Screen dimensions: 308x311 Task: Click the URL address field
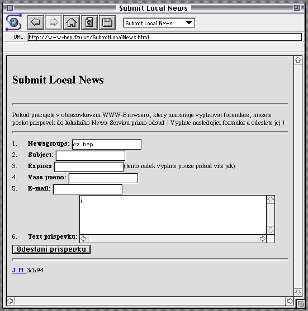coord(165,37)
